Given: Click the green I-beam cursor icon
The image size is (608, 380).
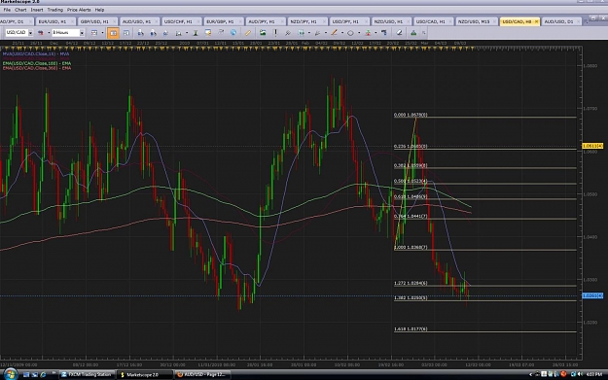Looking at the screenshot, I should pos(196,33).
